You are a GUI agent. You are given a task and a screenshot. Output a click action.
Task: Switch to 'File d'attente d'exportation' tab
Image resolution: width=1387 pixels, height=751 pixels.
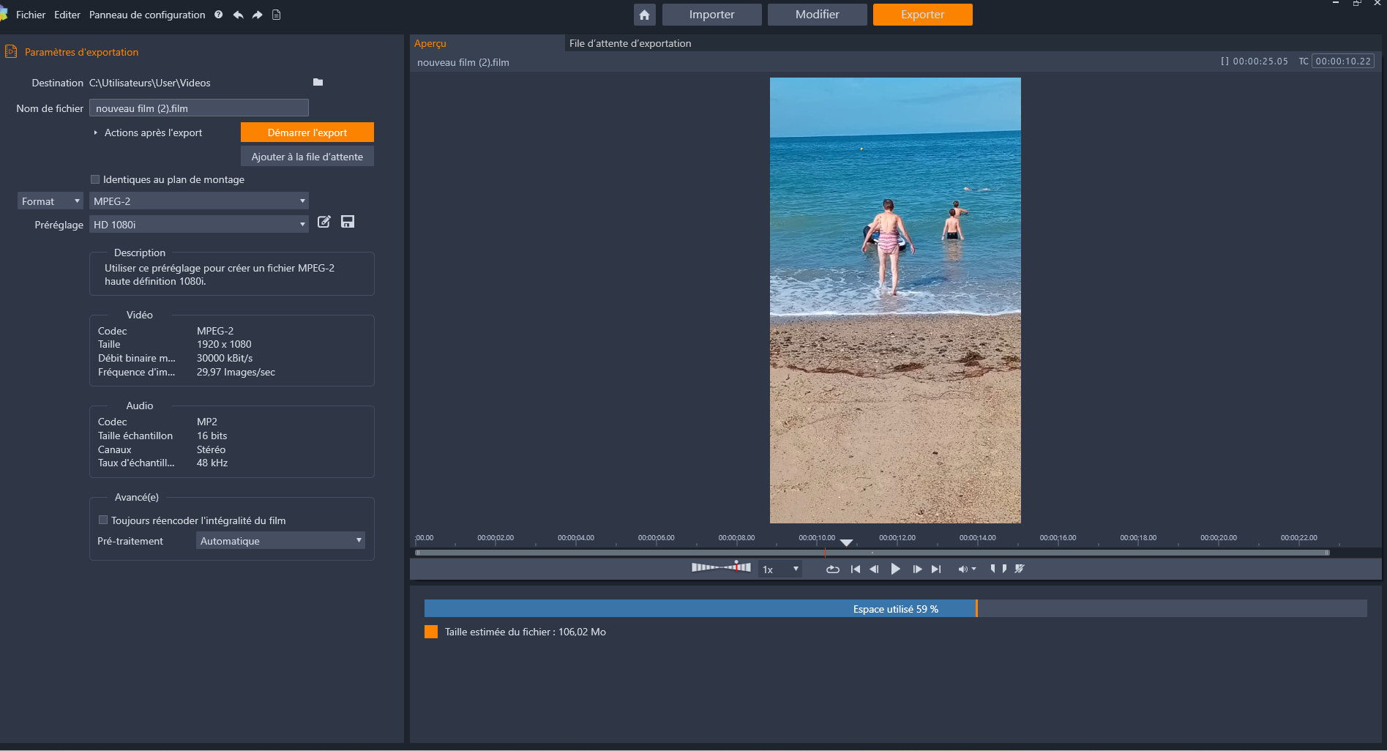pos(629,43)
